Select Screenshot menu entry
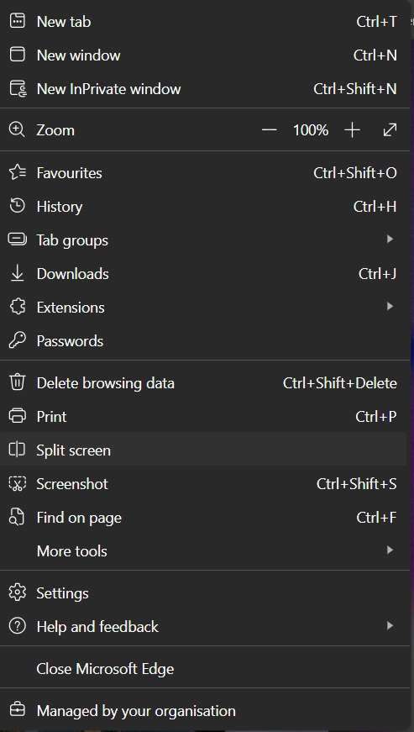Screen dimensions: 414x732 point(203,483)
